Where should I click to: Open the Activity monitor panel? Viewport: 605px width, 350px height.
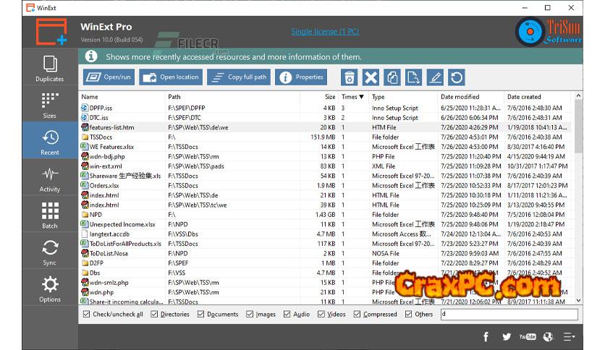point(49,178)
